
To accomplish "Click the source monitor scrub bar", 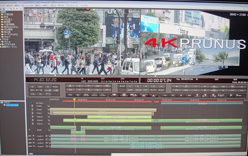I will (82, 76).
